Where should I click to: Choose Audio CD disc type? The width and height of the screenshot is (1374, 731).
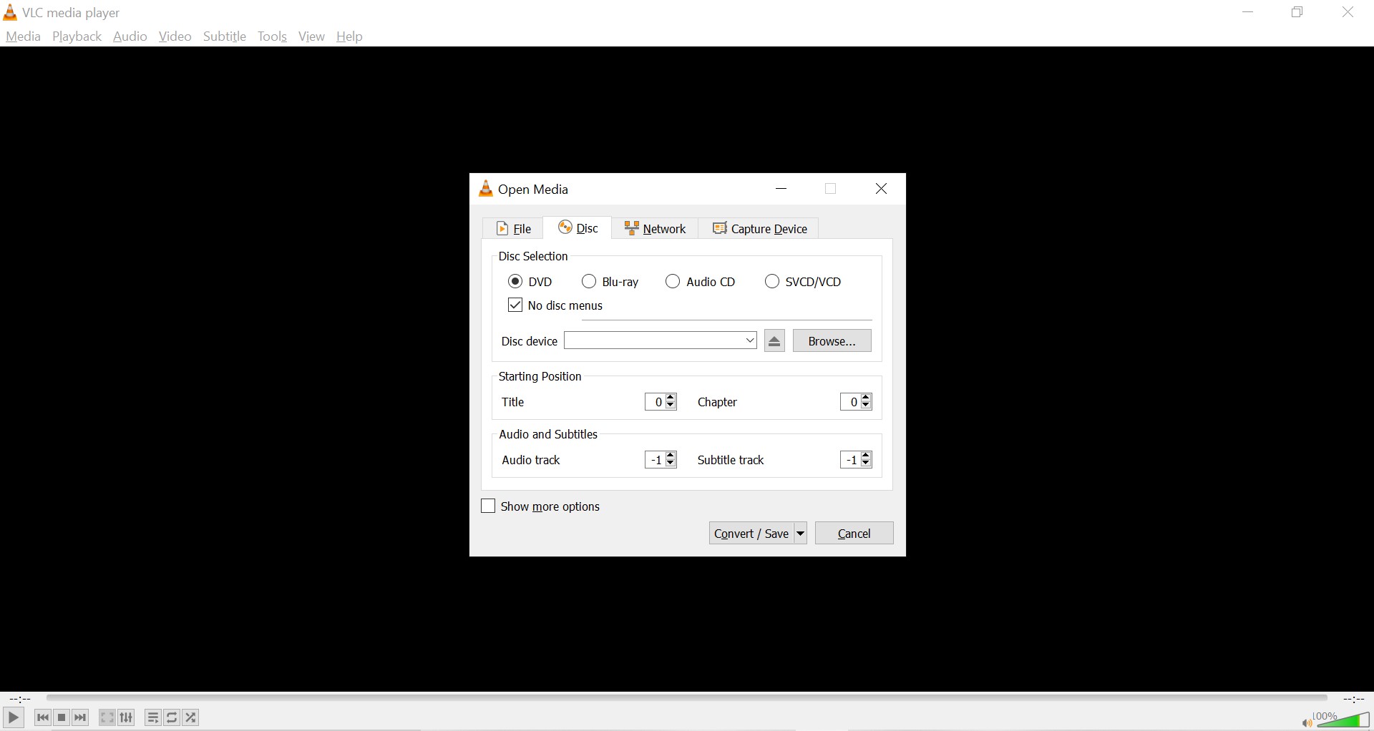[673, 281]
